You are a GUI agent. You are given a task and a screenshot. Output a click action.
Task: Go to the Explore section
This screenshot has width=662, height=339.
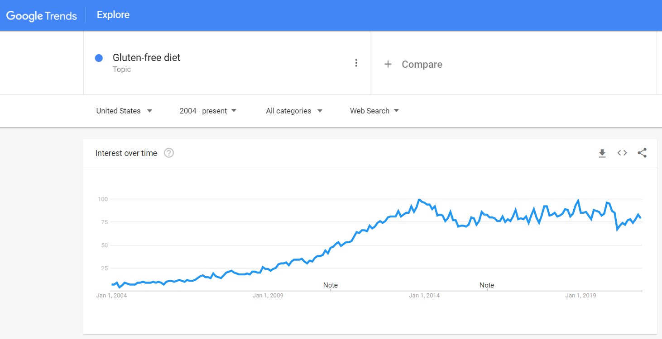113,15
